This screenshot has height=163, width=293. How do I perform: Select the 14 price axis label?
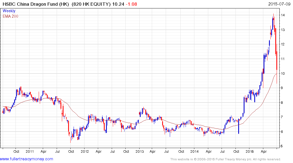(283, 15)
